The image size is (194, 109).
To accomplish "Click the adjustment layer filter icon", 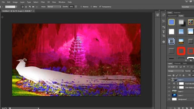I will point(184,67).
